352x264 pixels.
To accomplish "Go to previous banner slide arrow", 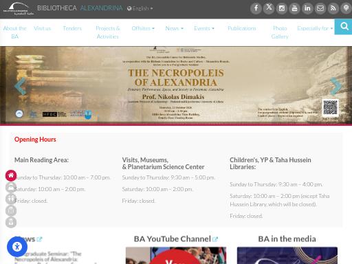I will point(20,86).
